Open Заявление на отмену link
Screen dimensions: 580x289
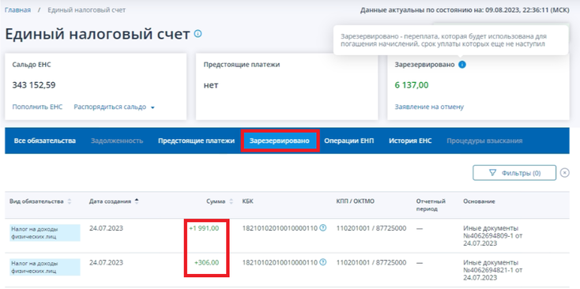(x=429, y=107)
